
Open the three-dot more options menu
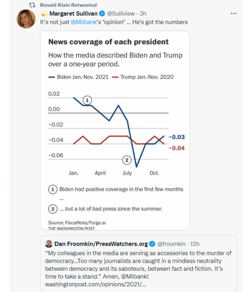pyautogui.click(x=233, y=14)
